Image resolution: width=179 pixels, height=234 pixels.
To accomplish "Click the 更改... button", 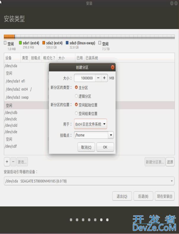I will tap(22, 162).
